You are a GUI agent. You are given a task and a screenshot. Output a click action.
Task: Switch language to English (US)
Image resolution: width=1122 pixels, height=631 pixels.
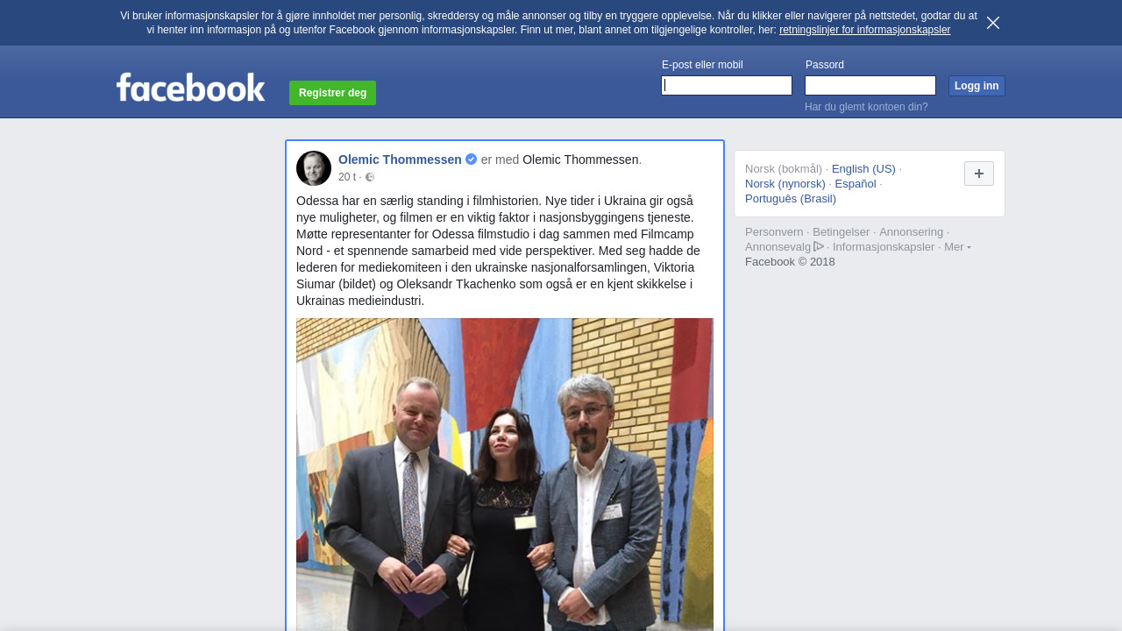pyautogui.click(x=863, y=169)
